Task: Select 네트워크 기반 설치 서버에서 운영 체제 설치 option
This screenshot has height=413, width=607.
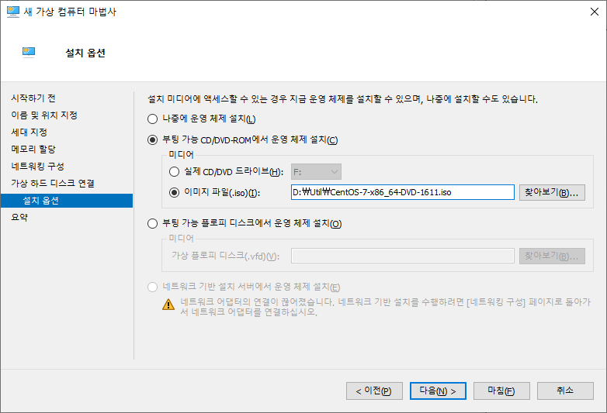Action: 152,287
